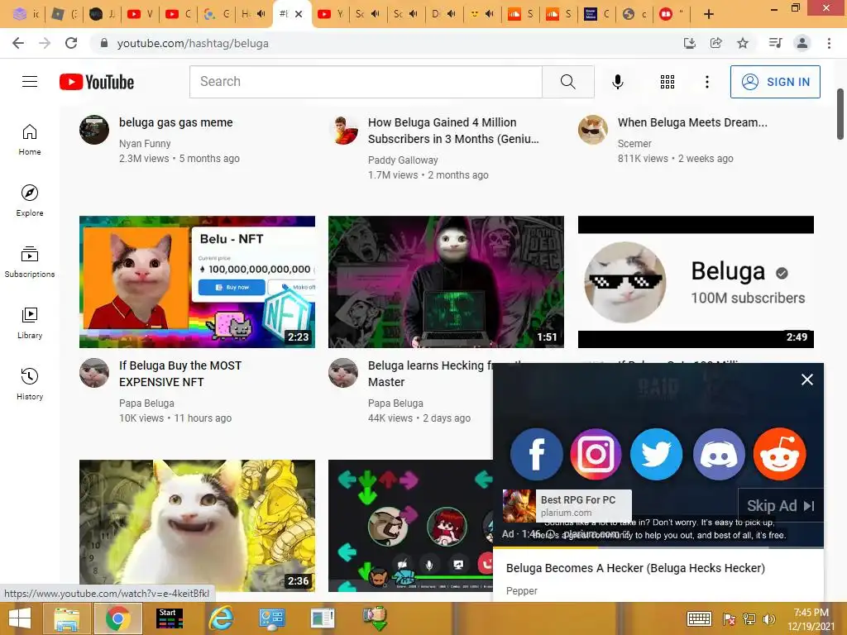Click the install app icon in address bar
Screen dimensions: 847x635
(689, 43)
